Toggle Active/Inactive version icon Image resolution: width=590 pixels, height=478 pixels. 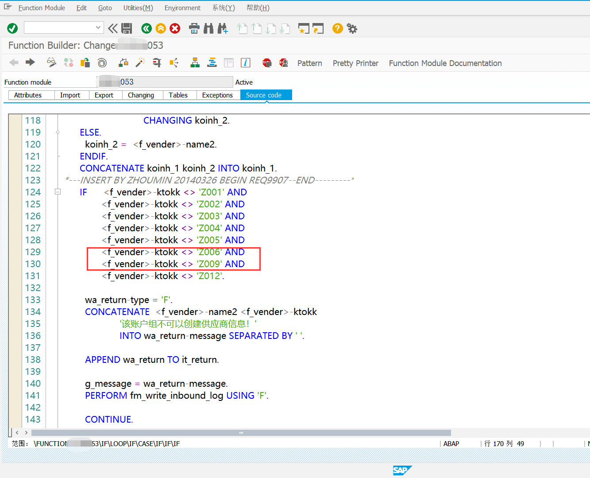tap(69, 62)
